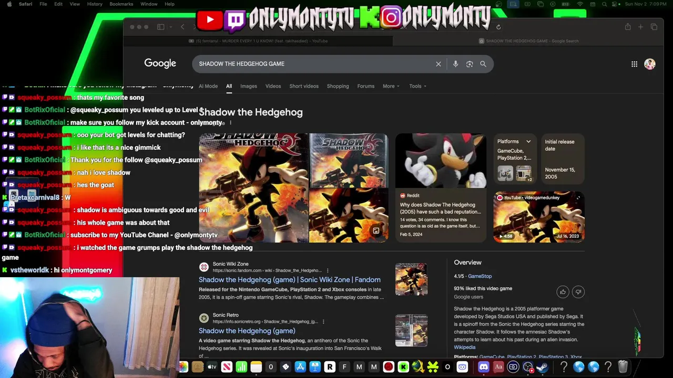Screen dimensions: 673x378
Task: Open the green Kick app in dock
Action: click(x=403, y=367)
